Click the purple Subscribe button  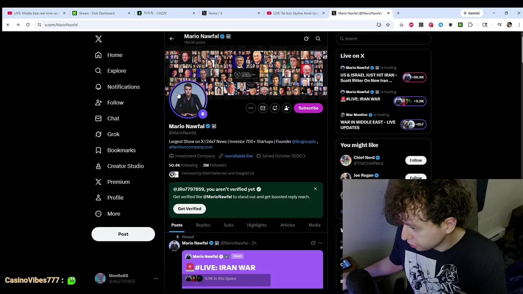pyautogui.click(x=308, y=108)
